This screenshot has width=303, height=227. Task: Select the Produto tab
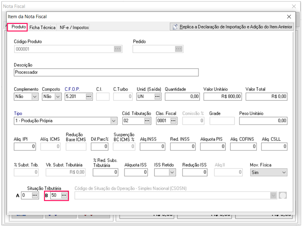[x=19, y=27]
